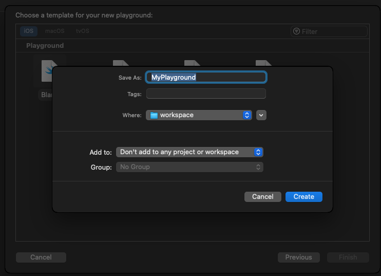Click into the Filter search field
Screen dimensions: 381x276
[x=332, y=31]
